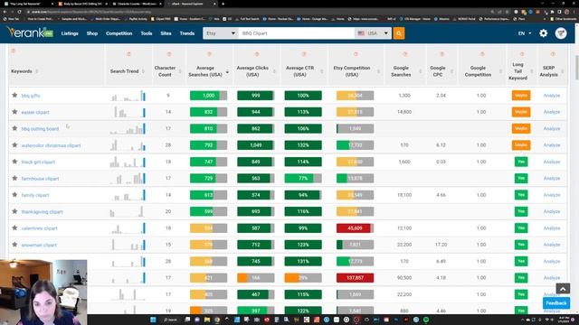This screenshot has height=325, width=579.
Task: Click Analyze for the farmhouse clipart row
Action: pyautogui.click(x=552, y=179)
